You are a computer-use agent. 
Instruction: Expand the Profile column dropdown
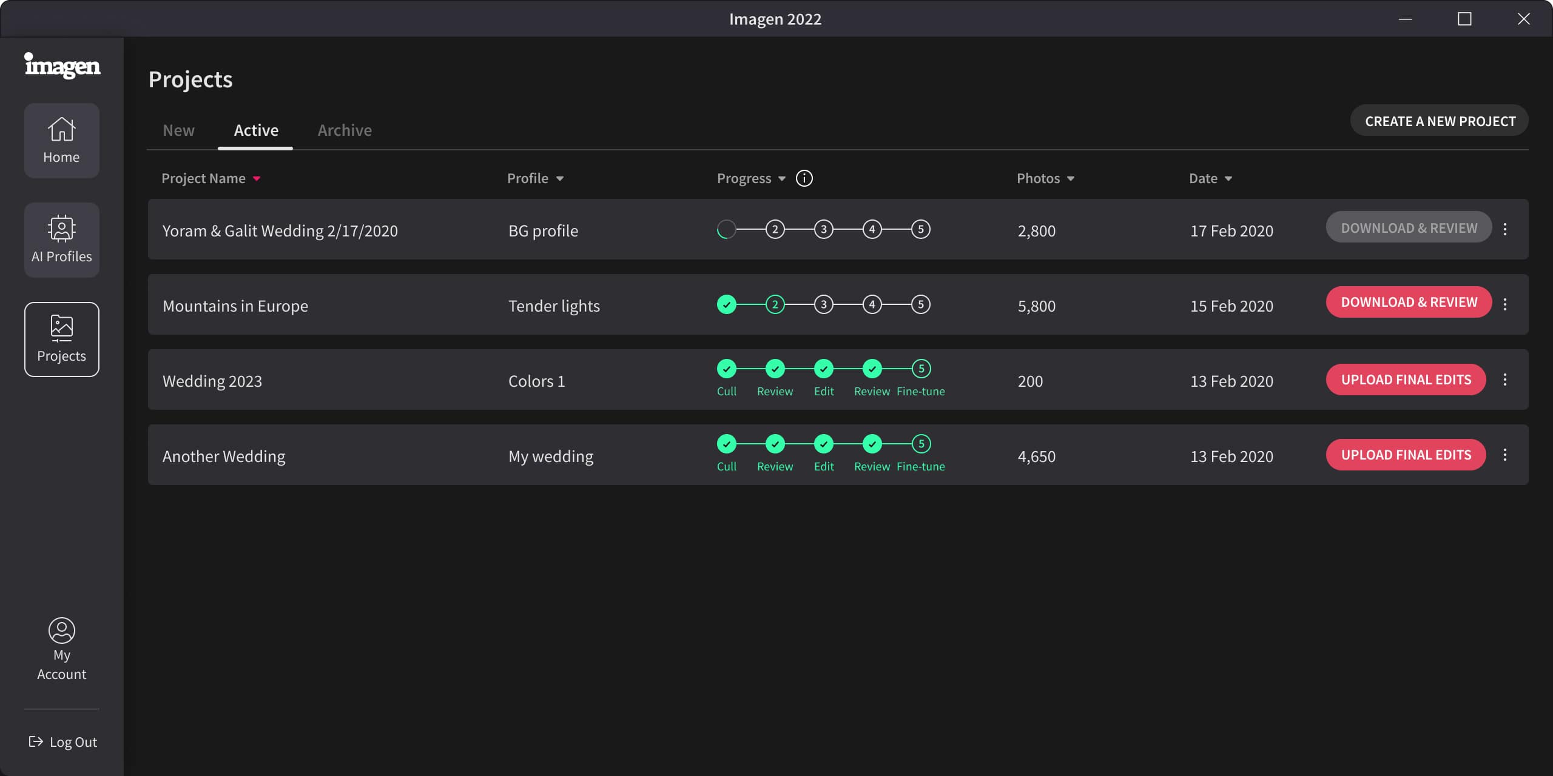pyautogui.click(x=560, y=179)
